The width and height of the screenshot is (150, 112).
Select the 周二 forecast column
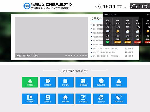pyautogui.click(x=138, y=32)
